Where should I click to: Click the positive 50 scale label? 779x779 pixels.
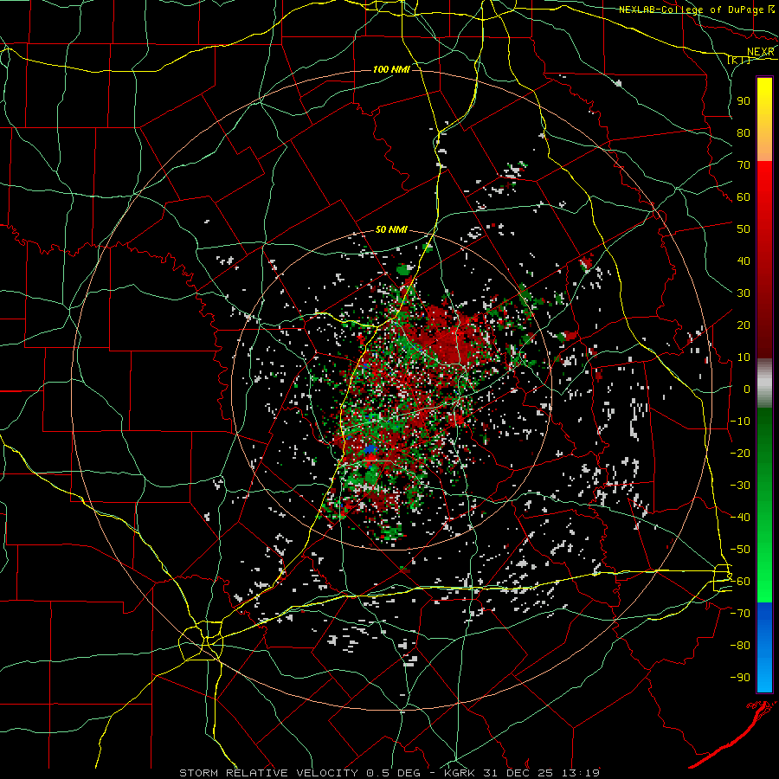point(744,229)
